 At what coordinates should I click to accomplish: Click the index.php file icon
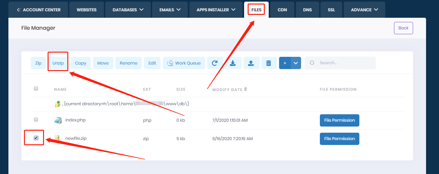tap(58, 120)
